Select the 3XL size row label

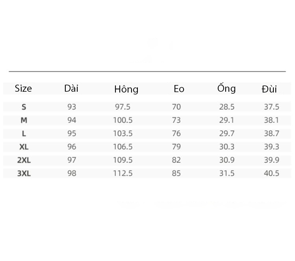(x=24, y=173)
